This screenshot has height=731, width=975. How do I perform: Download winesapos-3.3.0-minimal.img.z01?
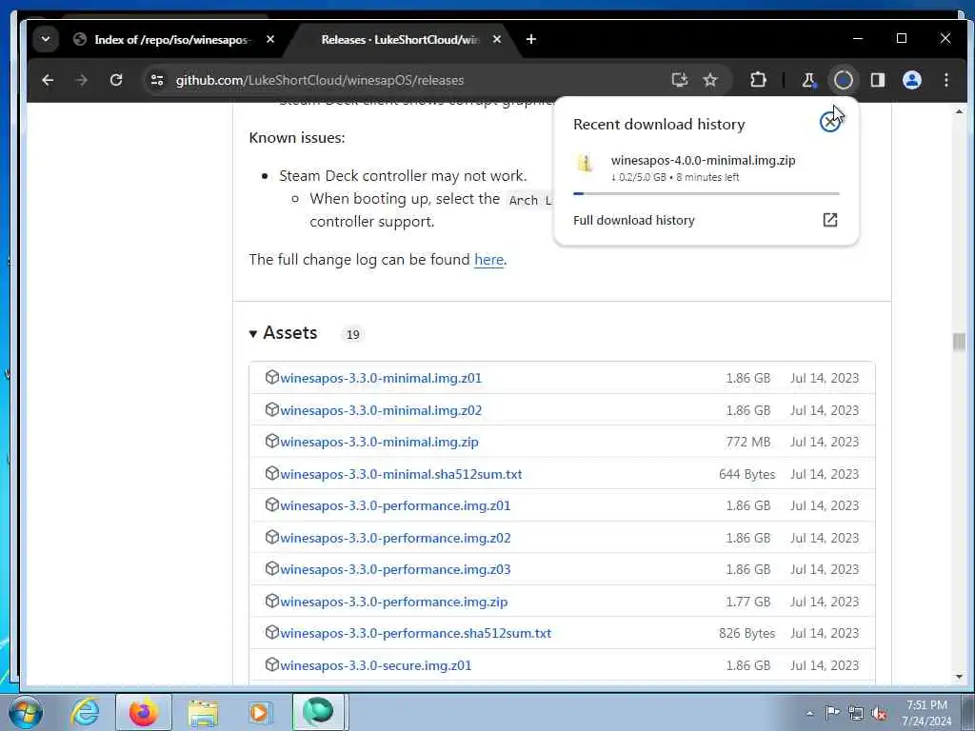click(x=381, y=378)
